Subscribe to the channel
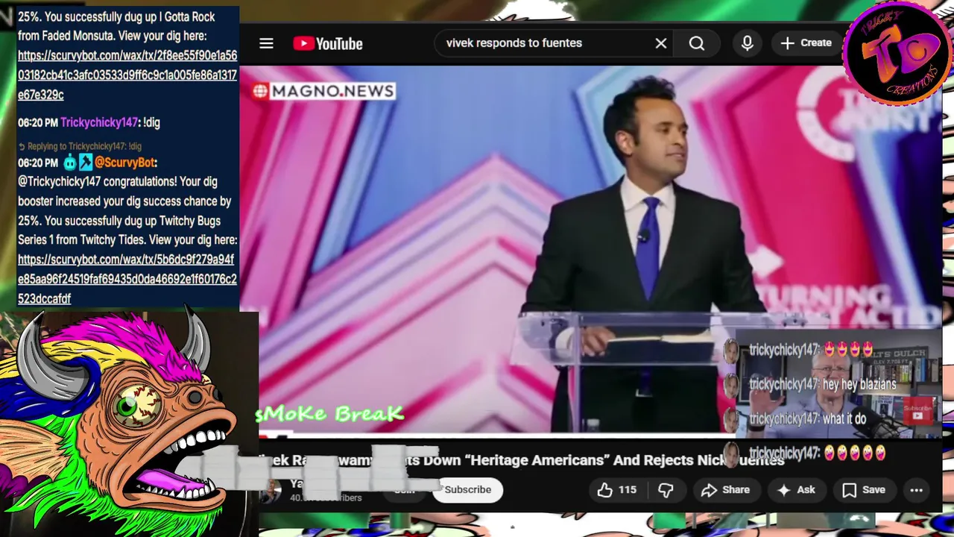Viewport: 954px width, 537px height. [467, 489]
